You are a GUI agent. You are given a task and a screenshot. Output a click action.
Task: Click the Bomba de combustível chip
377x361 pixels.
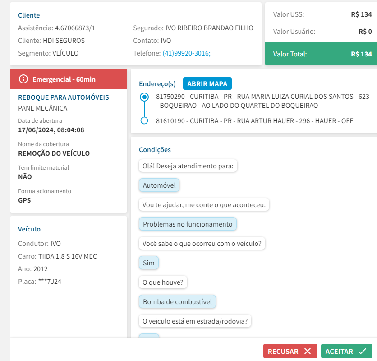(x=177, y=301)
